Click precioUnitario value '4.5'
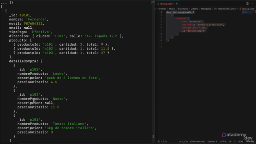The height and width of the screenshot is (144, 256). pos(54,82)
